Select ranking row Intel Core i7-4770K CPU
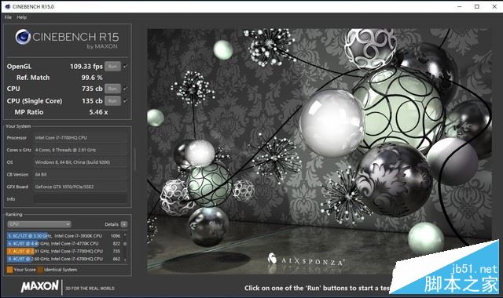Image resolution: width=503 pixels, height=298 pixels. [64, 243]
